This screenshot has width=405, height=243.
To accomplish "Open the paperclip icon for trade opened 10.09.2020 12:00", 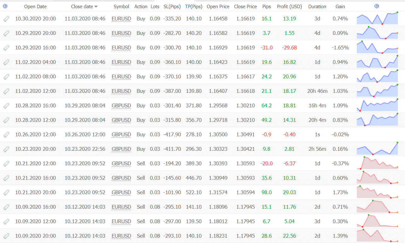I will 6,222.
